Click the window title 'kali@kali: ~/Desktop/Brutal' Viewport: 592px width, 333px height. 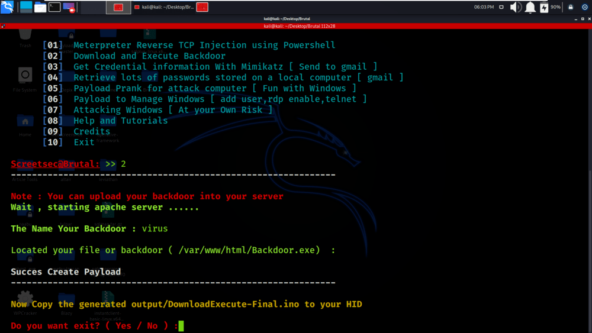(287, 18)
